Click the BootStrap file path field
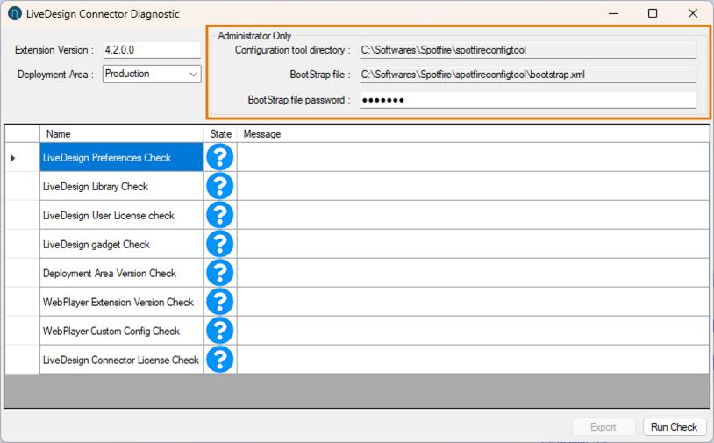The image size is (714, 443). click(x=528, y=75)
